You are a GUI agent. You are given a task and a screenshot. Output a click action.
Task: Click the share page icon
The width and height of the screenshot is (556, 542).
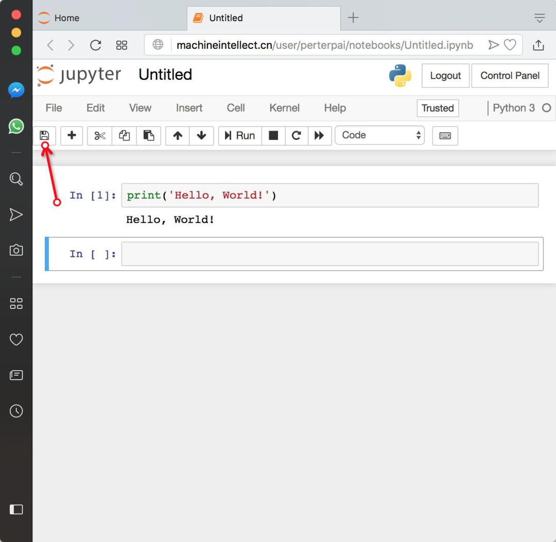538,45
